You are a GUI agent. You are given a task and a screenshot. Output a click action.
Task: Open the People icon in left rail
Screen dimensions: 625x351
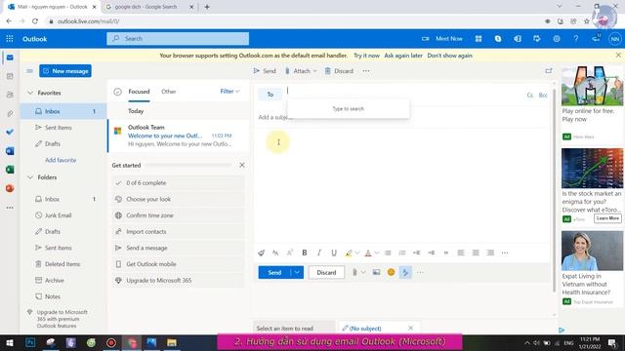point(10,95)
